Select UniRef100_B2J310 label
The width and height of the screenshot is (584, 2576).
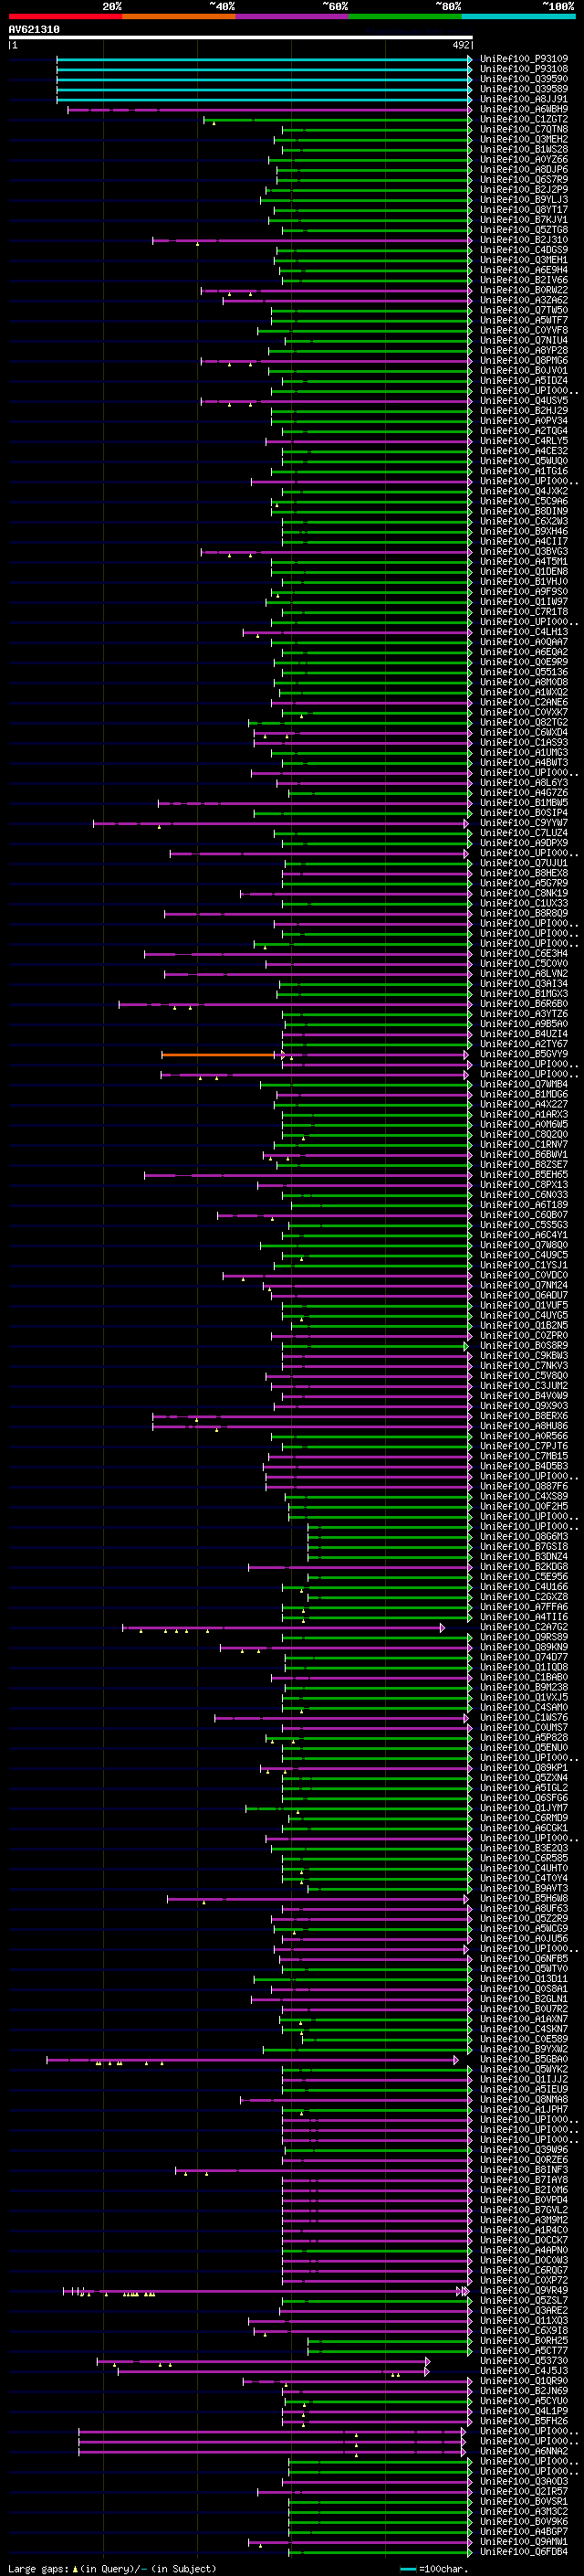coord(524,240)
